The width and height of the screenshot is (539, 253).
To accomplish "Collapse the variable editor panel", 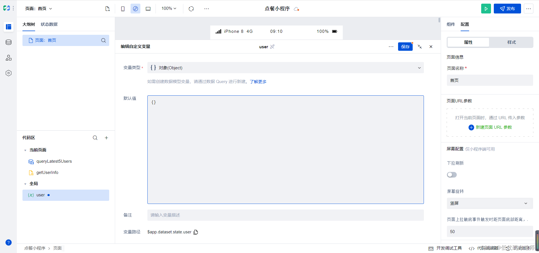I will (x=420, y=47).
